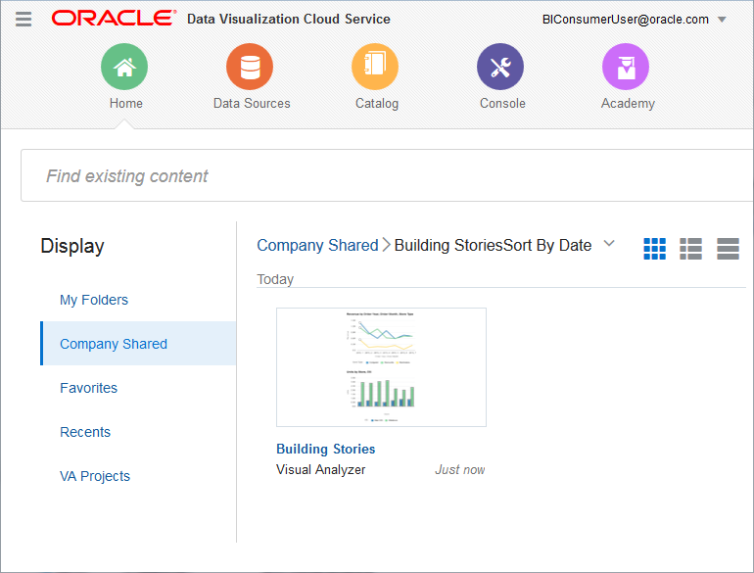Click the Academy label
754x573 pixels.
point(628,104)
